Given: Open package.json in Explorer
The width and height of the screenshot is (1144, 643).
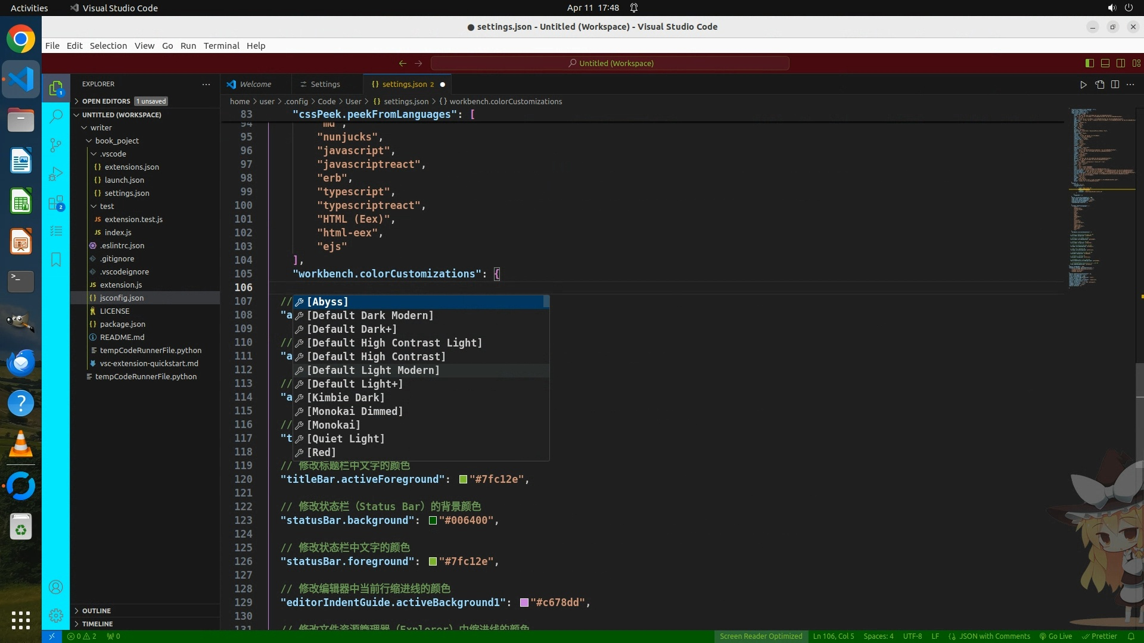Looking at the screenshot, I should [122, 324].
